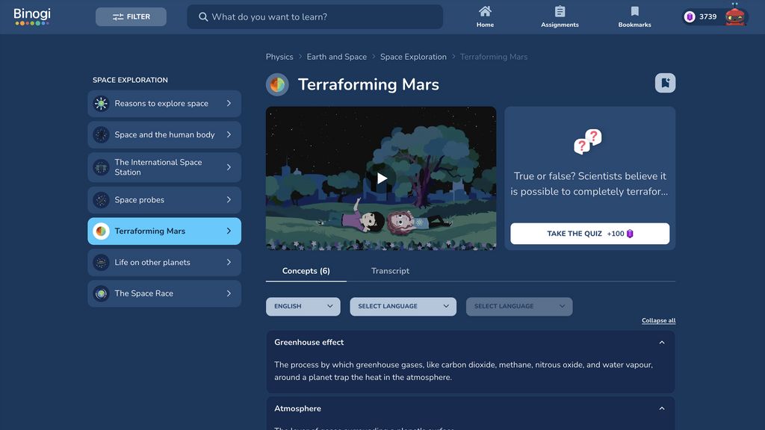The width and height of the screenshot is (765, 430).
Task: Click the SPACE EXPLORATION sidebar heading
Action: point(130,80)
